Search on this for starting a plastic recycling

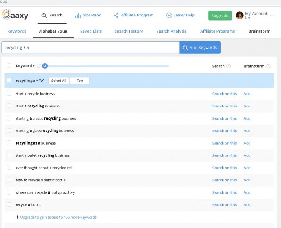(224, 118)
